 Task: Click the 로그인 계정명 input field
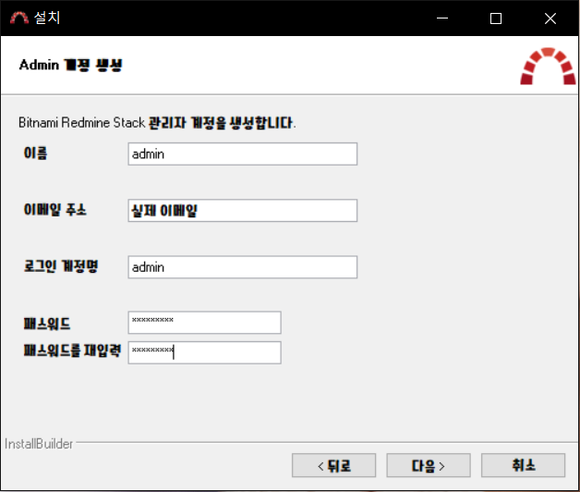[243, 266]
